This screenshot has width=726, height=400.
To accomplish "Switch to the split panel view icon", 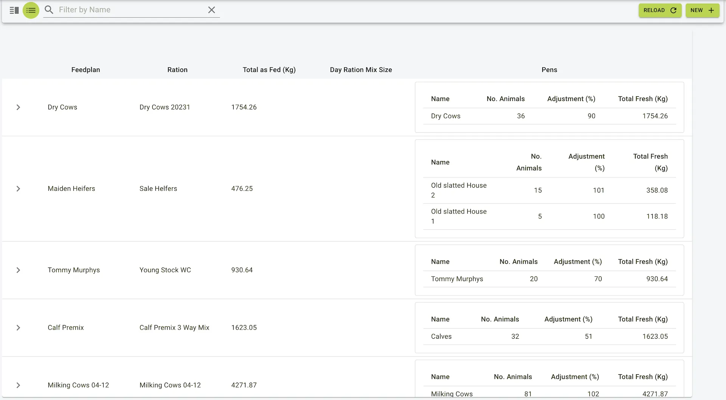I will tap(14, 10).
